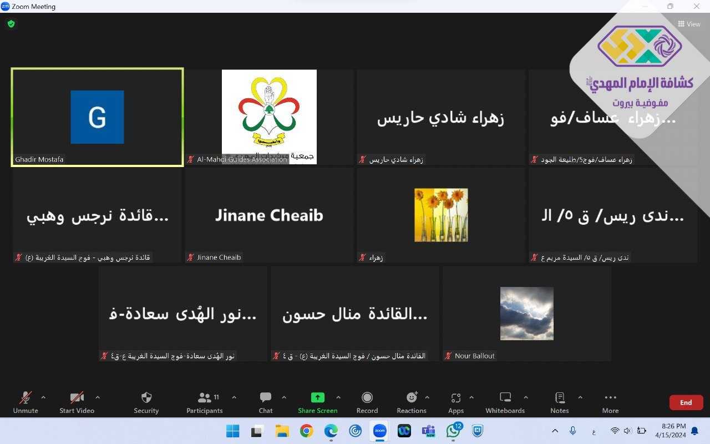The image size is (710, 444).
Task: Open the Chat panel
Action: 266,398
